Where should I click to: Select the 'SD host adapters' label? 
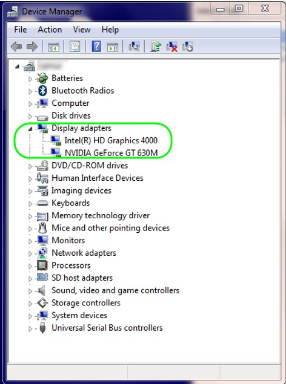pos(82,278)
